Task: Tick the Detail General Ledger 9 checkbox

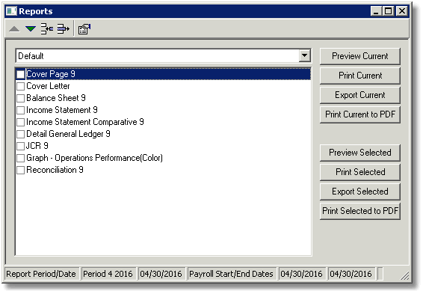Action: (20, 134)
